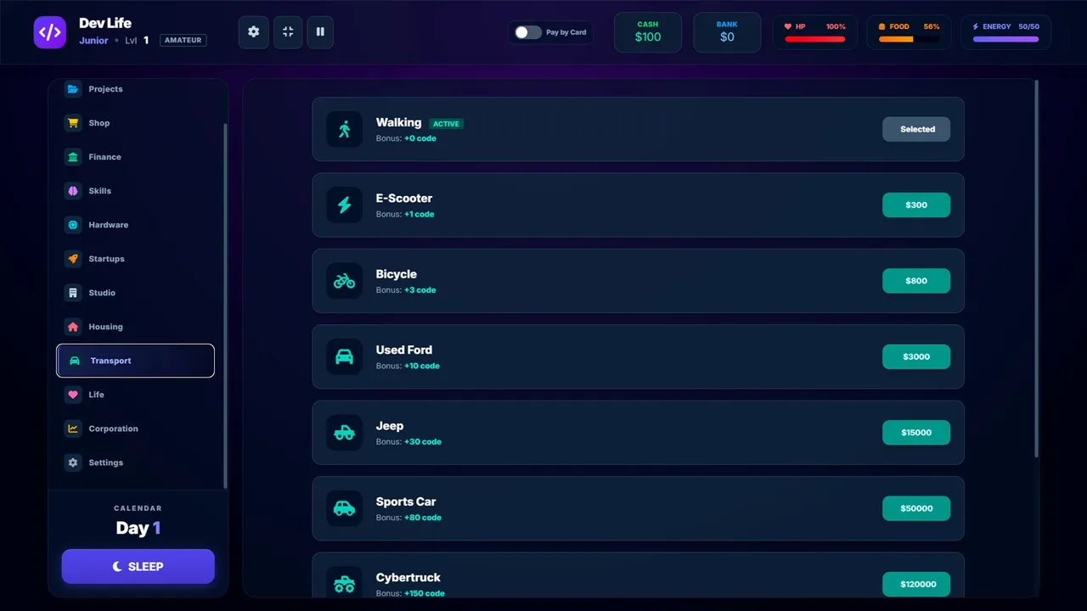Image resolution: width=1087 pixels, height=611 pixels.
Task: Click the Sleep button
Action: [x=138, y=566]
